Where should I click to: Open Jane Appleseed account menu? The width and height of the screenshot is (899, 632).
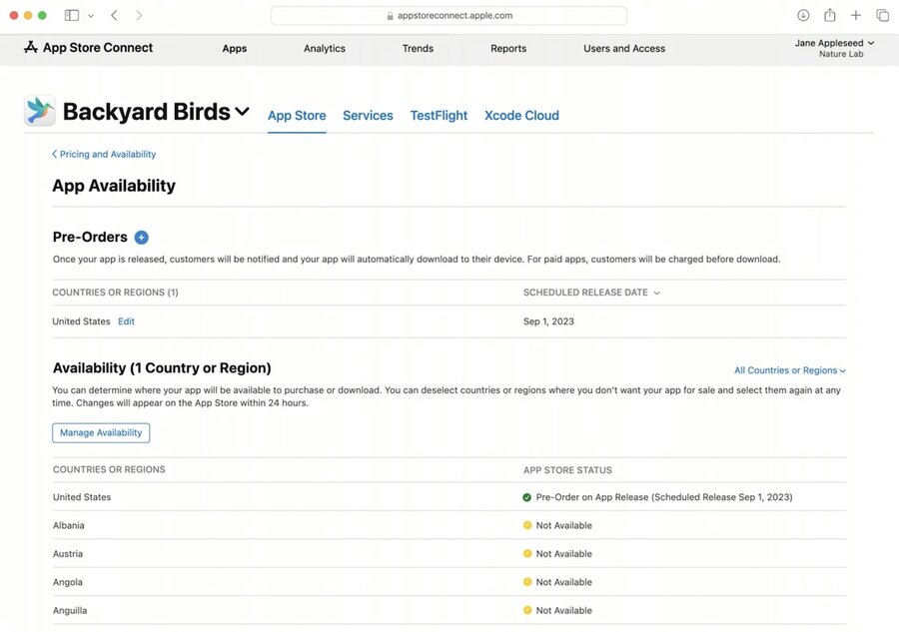click(834, 43)
